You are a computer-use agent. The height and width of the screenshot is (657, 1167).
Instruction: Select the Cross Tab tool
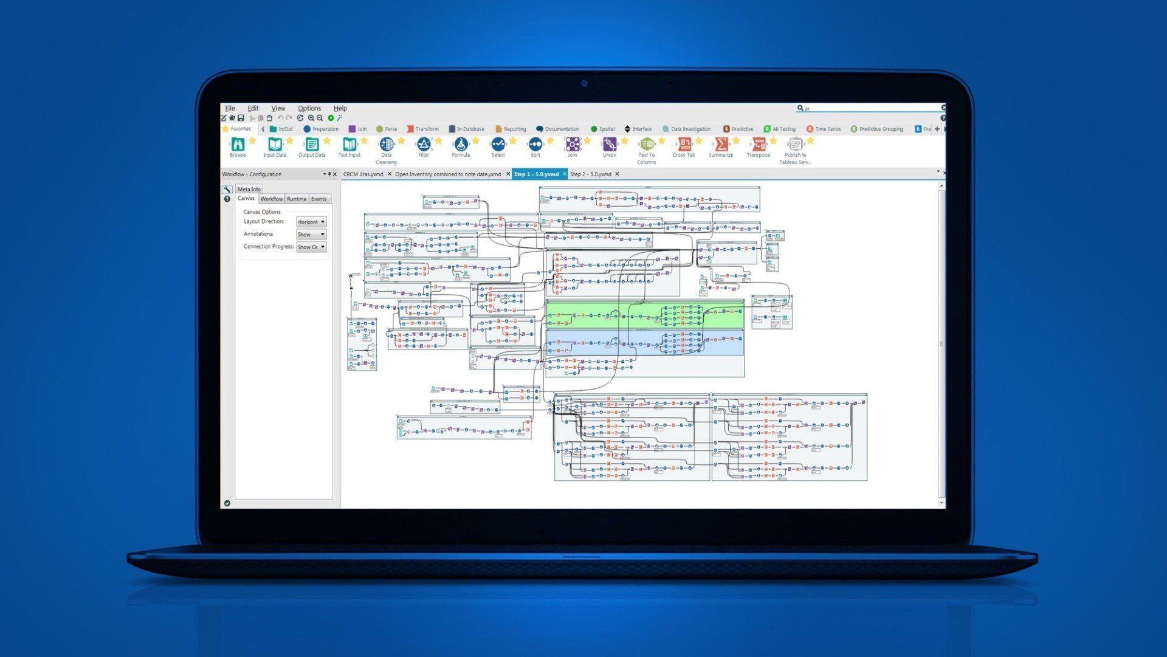coord(684,145)
